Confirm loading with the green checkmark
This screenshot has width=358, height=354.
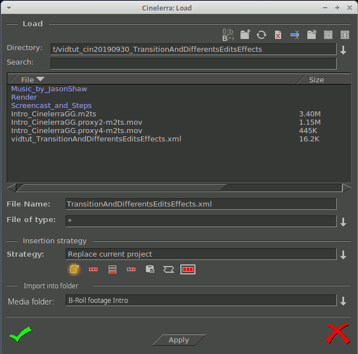coord(21,335)
